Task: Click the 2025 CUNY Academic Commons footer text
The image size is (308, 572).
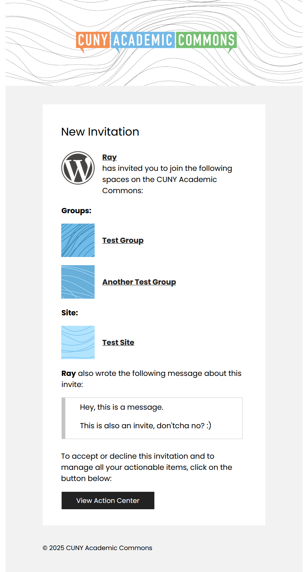Action: click(97, 548)
